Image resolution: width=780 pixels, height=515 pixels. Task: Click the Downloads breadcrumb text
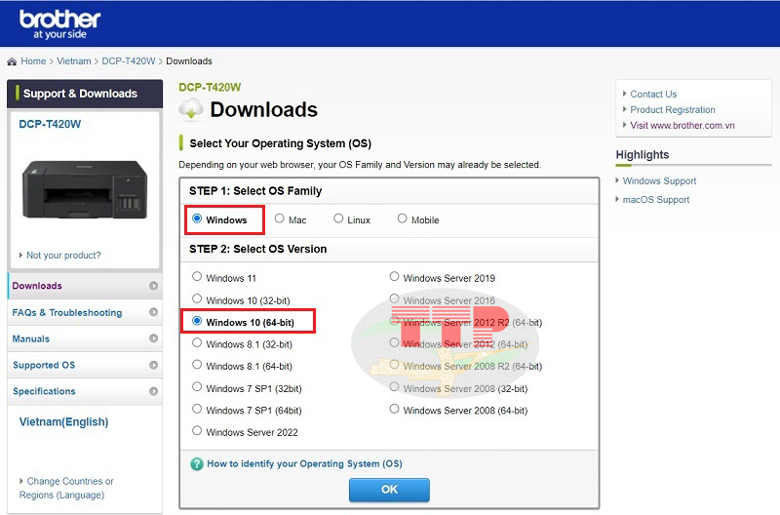pos(189,61)
